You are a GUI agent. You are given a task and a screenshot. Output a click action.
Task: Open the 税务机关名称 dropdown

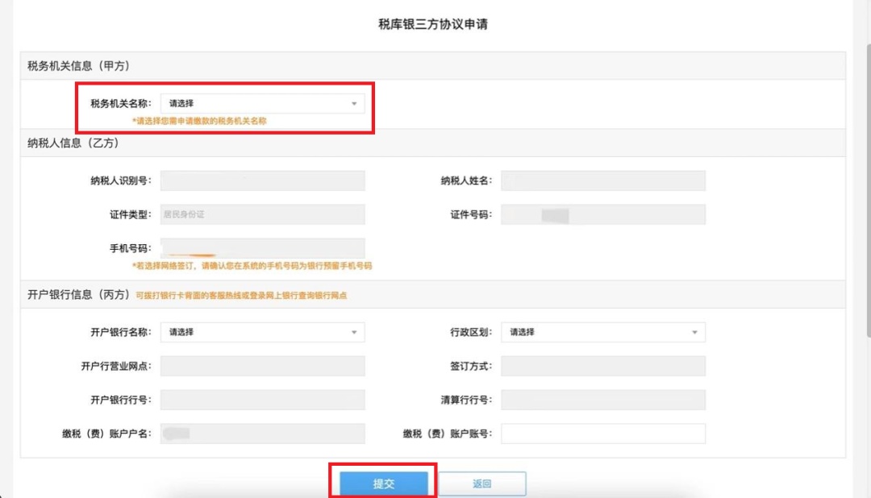tap(262, 103)
